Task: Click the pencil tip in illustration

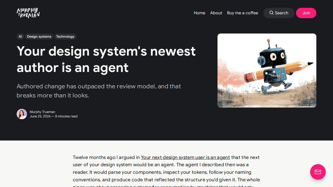Action: (x=311, y=64)
